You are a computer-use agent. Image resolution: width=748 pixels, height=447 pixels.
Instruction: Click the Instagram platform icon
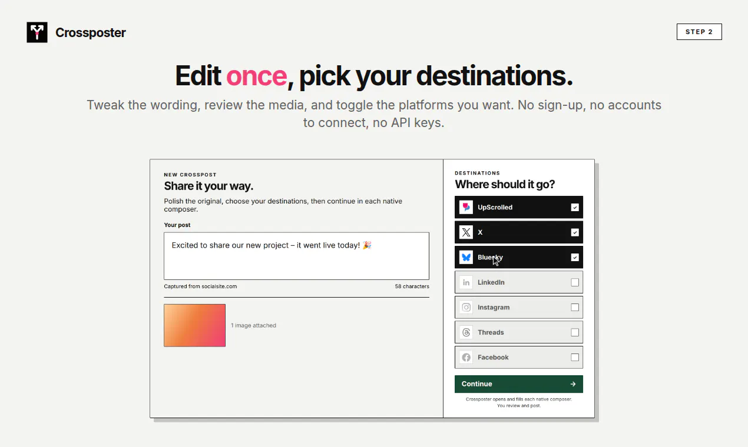pos(466,307)
